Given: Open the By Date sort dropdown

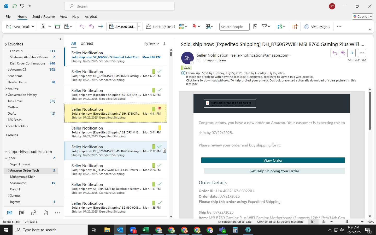Looking at the screenshot, I should [152, 44].
